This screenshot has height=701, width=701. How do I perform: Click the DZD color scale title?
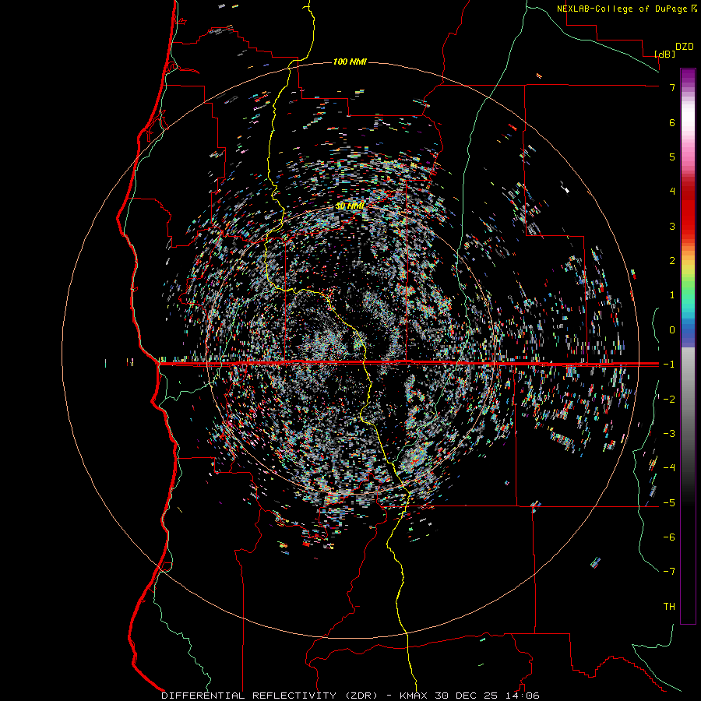685,47
